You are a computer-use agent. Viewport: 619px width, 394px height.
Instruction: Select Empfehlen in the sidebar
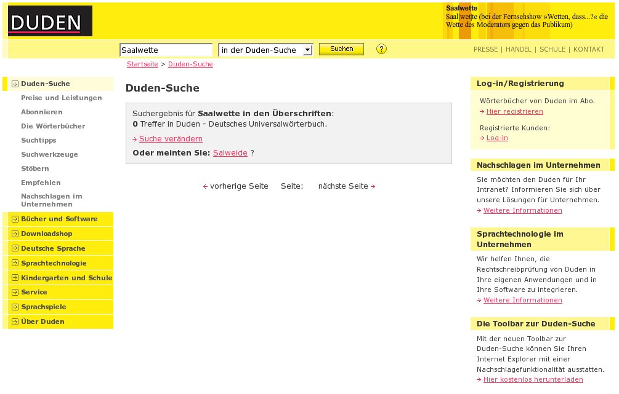tap(41, 183)
